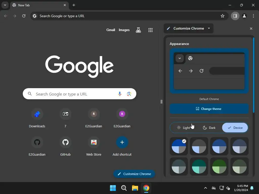
Task: Search by image with Google Lens icon
Action: [129, 94]
